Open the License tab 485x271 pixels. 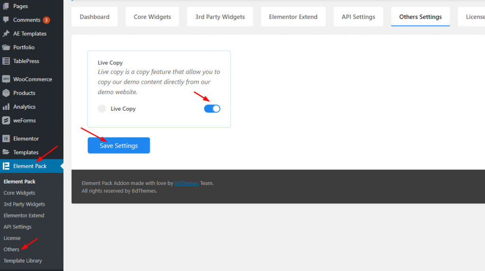[471, 17]
